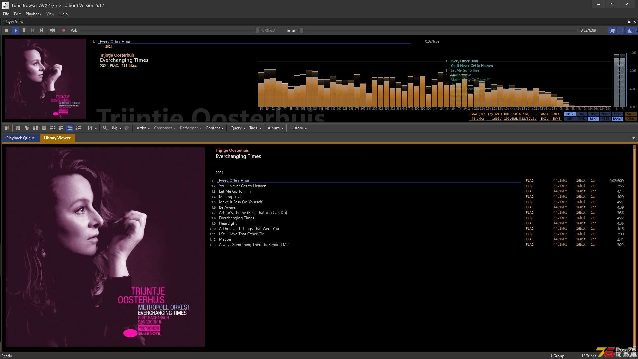
Task: Toggle the RAM:A indicator
Action: click(617, 119)
